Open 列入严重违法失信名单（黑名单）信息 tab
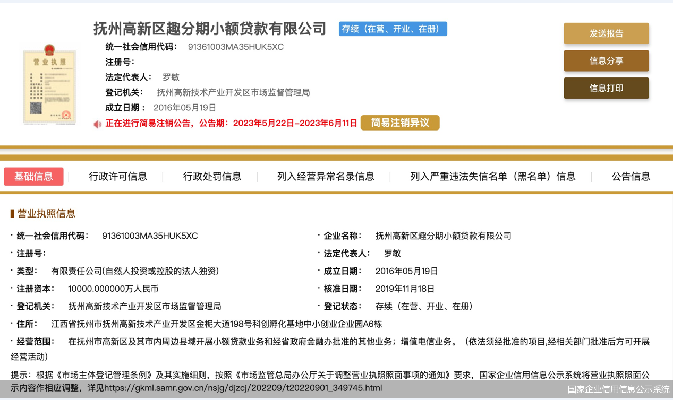673x400 pixels. [x=492, y=177]
